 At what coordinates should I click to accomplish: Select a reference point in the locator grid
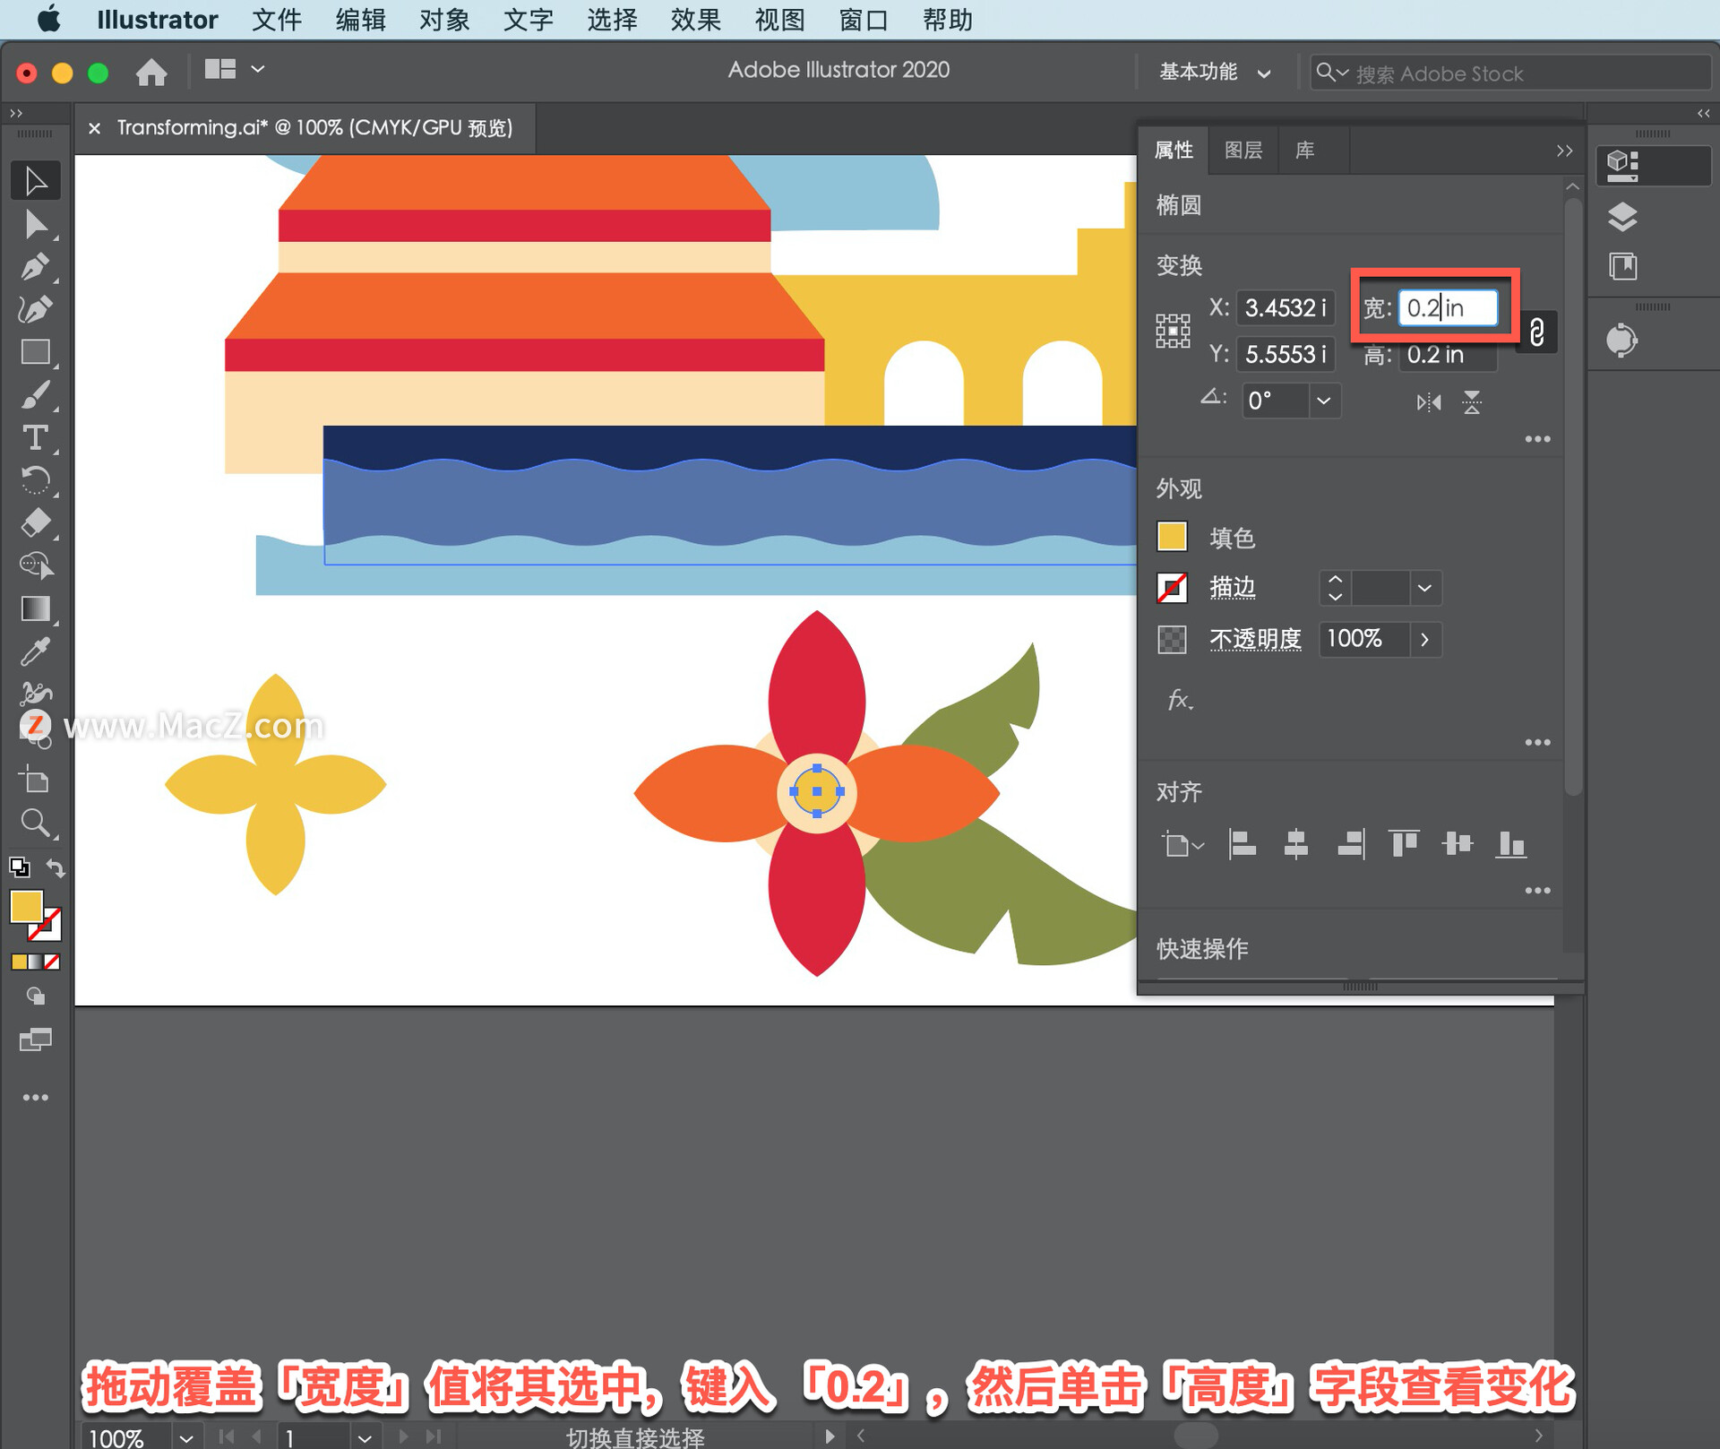coord(1173,332)
